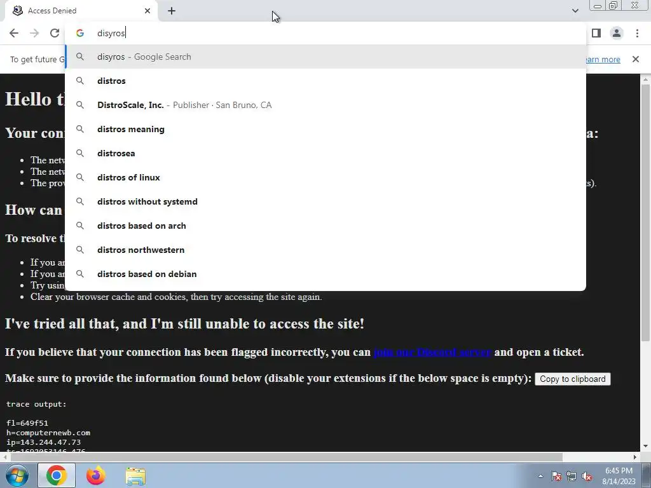
Task: Click Action Center flag tray icon
Action: click(556, 476)
